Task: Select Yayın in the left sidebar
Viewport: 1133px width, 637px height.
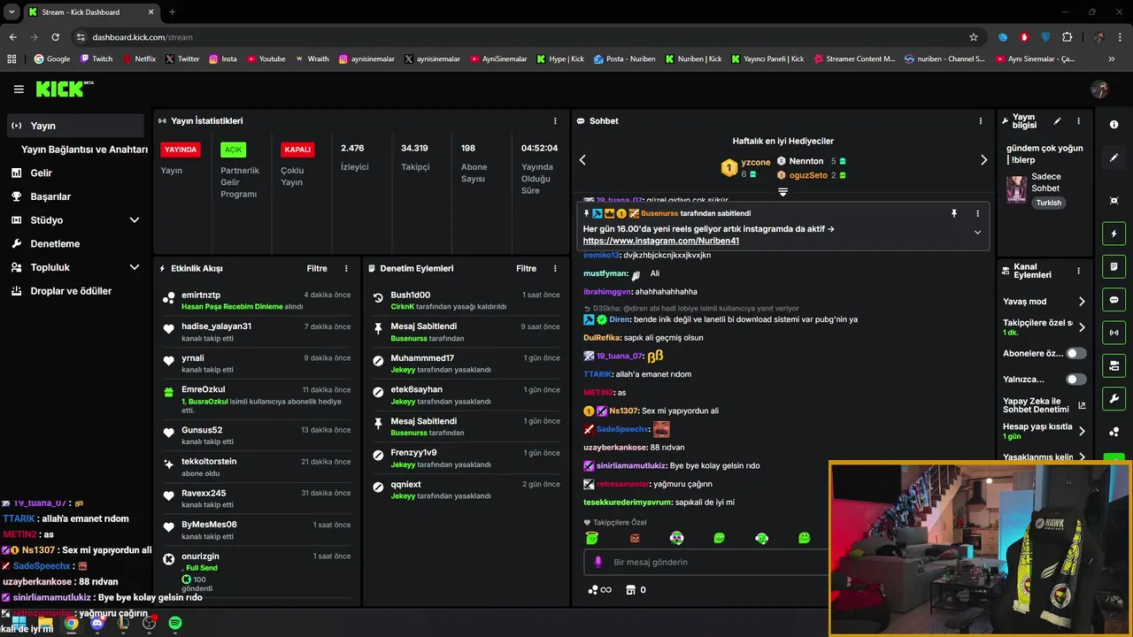Action: click(75, 126)
